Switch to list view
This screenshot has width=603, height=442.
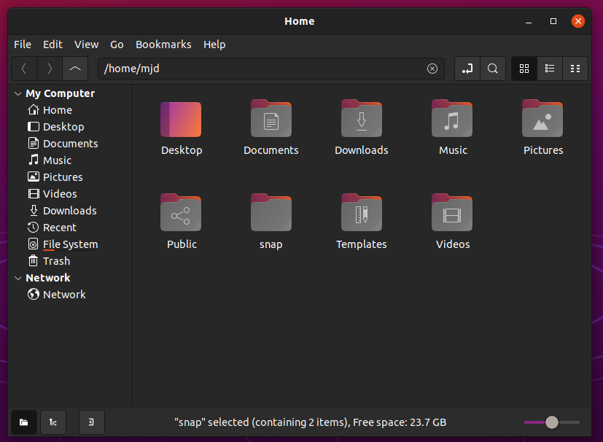(550, 69)
